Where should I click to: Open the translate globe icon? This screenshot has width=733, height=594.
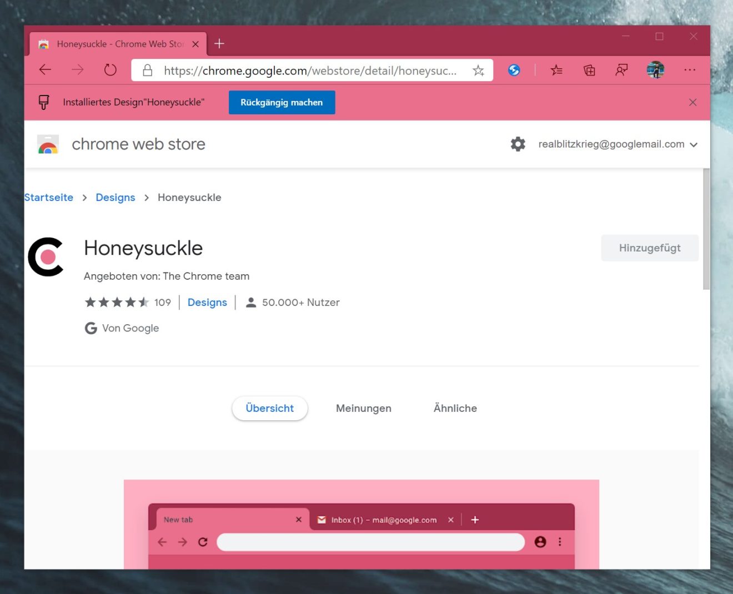tap(514, 70)
